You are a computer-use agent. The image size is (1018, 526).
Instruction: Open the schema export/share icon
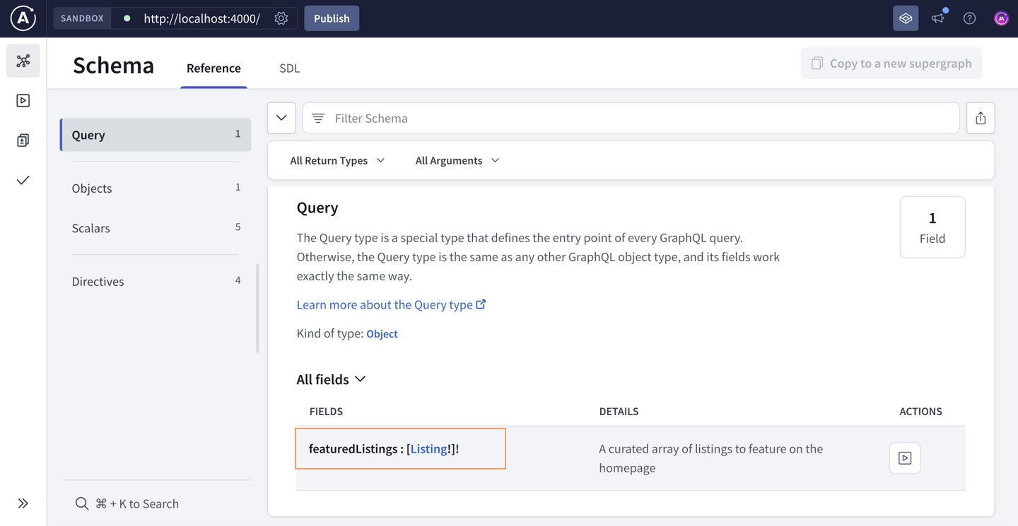tap(981, 118)
